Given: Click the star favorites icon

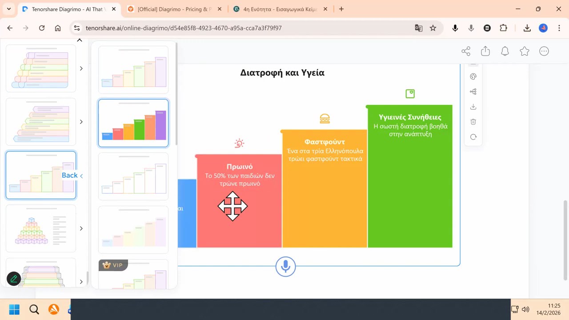Looking at the screenshot, I should (x=525, y=51).
